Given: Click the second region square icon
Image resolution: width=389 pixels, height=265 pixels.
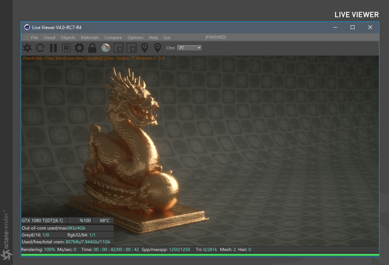Looking at the screenshot, I should click(132, 48).
